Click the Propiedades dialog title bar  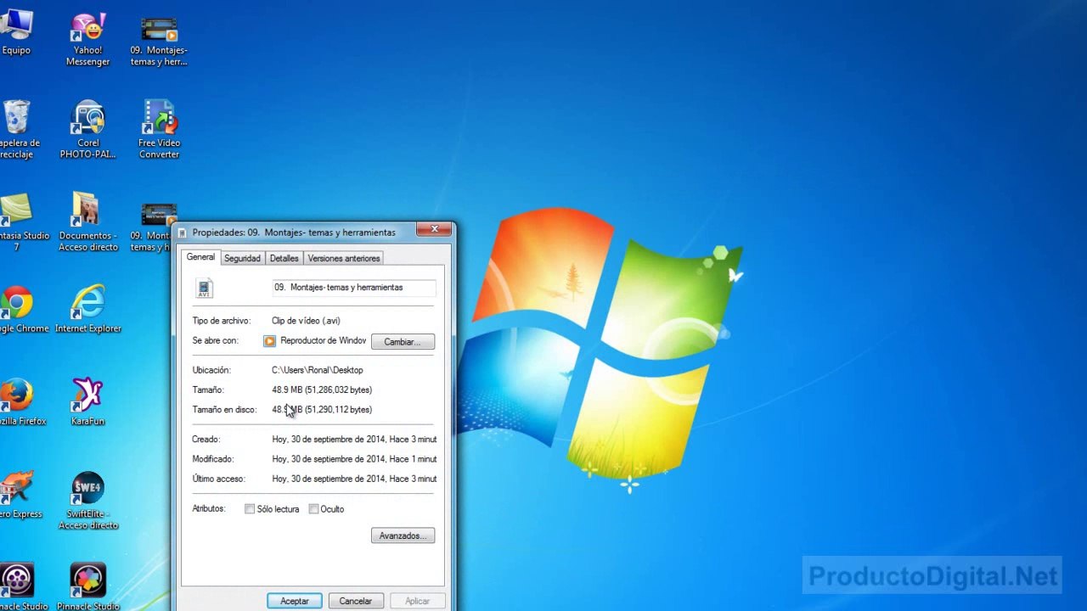294,232
